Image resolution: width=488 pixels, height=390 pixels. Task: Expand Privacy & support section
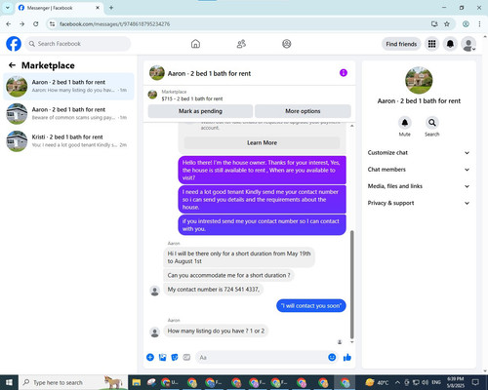pos(419,203)
